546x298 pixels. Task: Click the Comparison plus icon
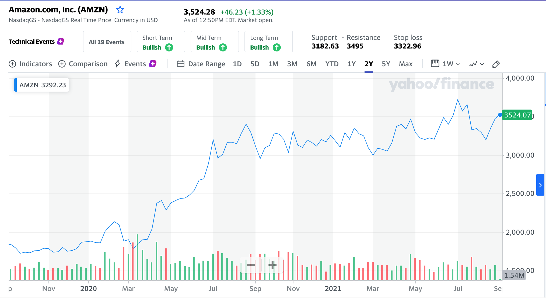(x=62, y=64)
